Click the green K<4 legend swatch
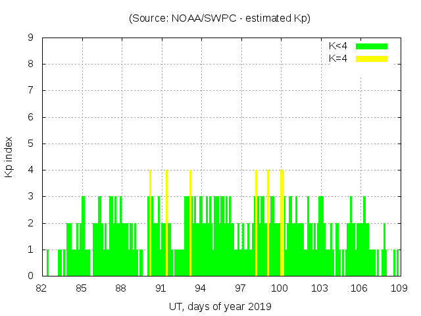 click(372, 46)
